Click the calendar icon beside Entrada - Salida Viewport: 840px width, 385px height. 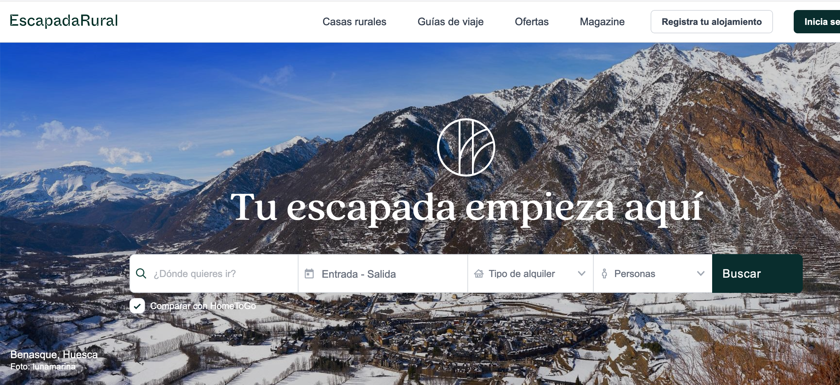pyautogui.click(x=309, y=273)
